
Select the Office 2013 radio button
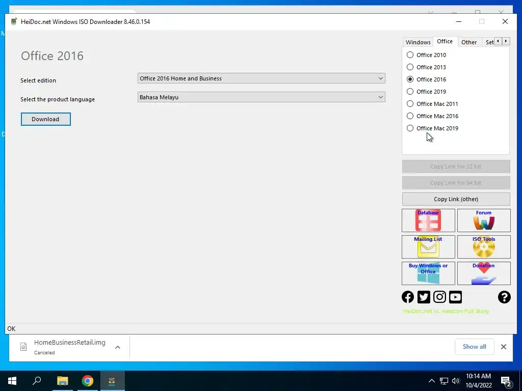point(410,67)
